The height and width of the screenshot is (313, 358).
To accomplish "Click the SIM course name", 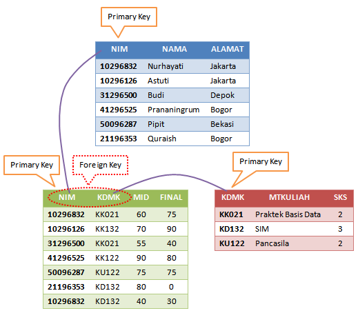I will click(x=262, y=229).
